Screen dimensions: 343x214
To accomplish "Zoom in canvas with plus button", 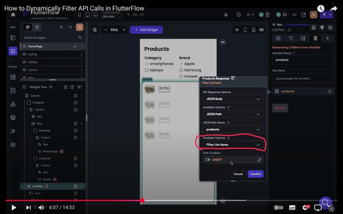I will 124,30.
